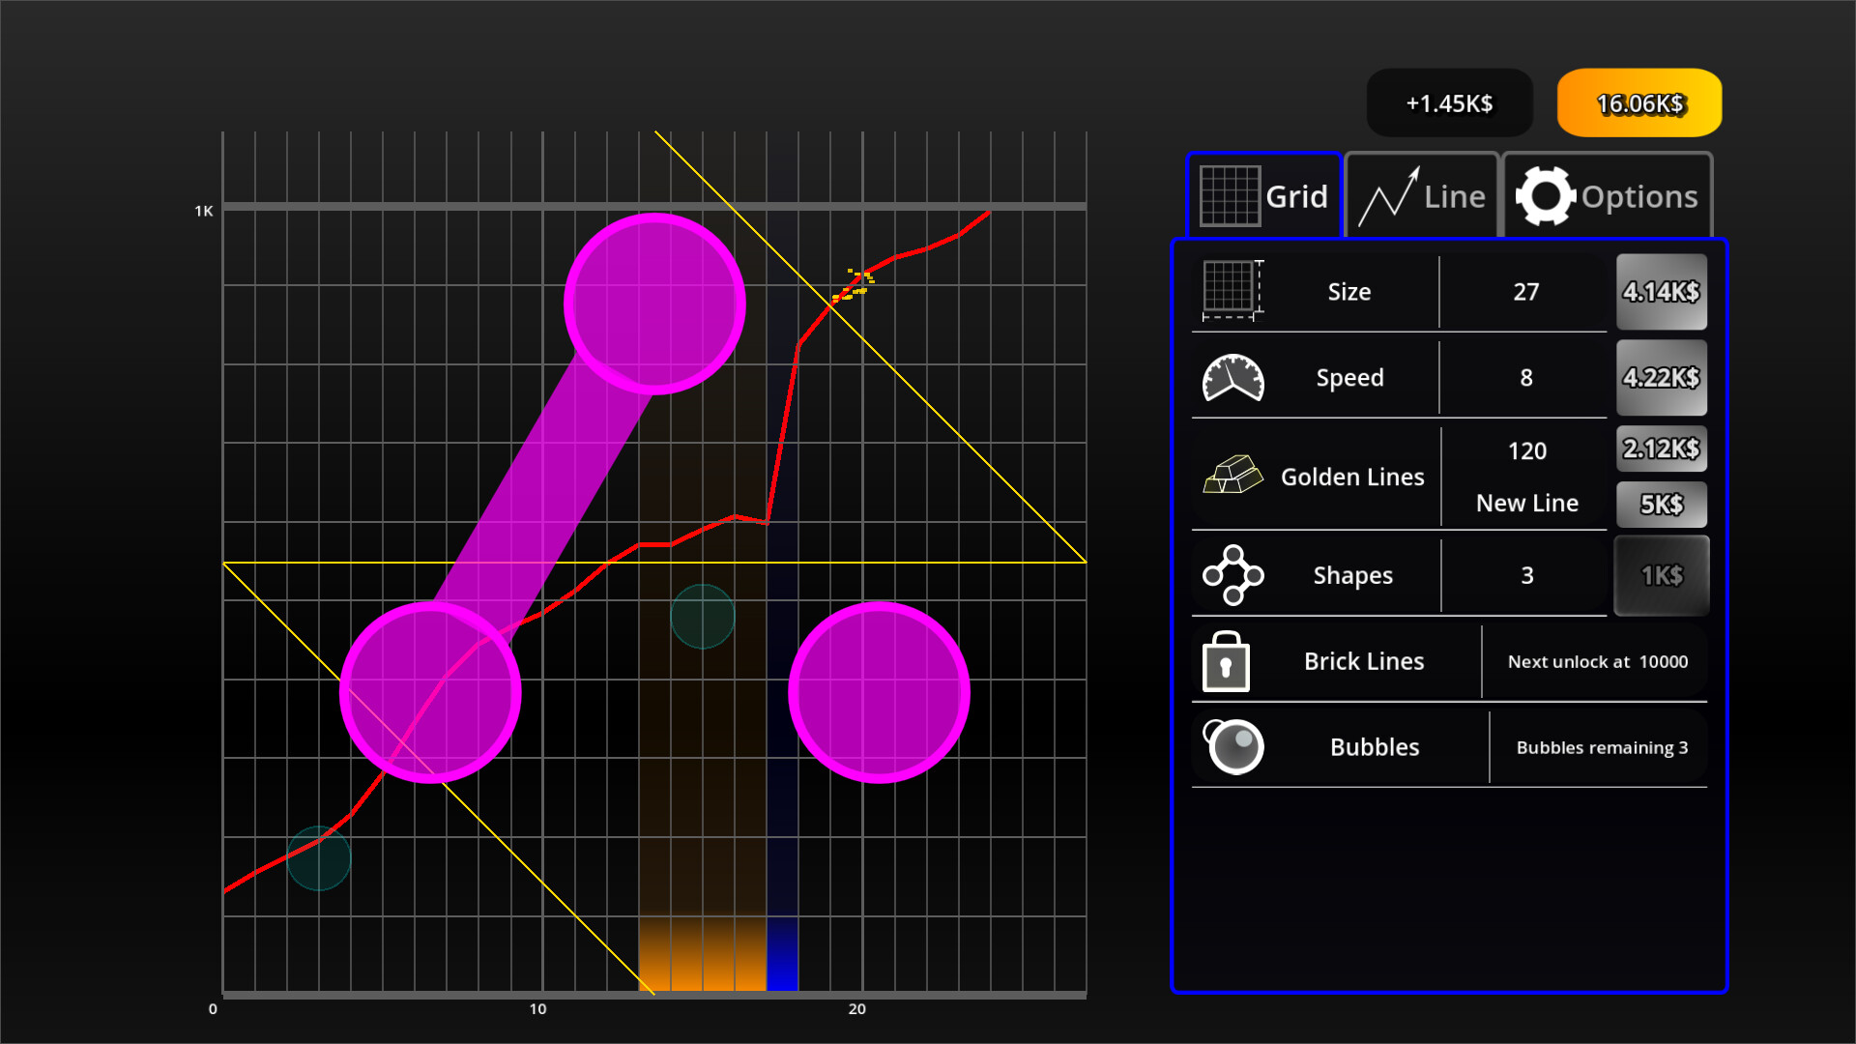Buy a Shape for 1K$
The height and width of the screenshot is (1044, 1856).
tap(1661, 574)
